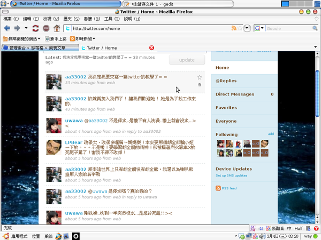This screenshot has height=240, width=321.
Task: Open the list-all-tabs dropdown arrow
Action: [316, 47]
